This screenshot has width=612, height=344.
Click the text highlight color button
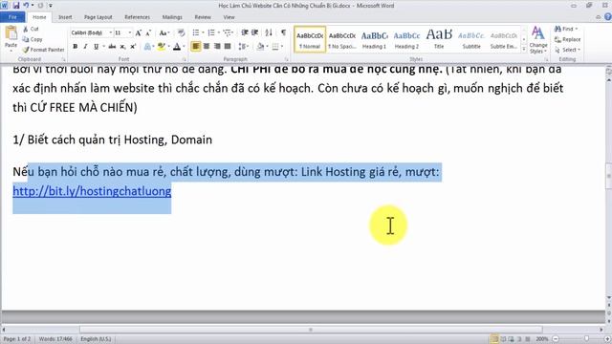[x=161, y=47]
